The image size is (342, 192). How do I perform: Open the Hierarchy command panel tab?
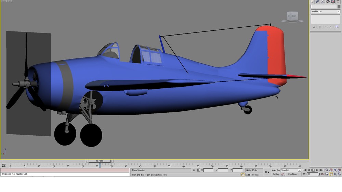(323, 2)
